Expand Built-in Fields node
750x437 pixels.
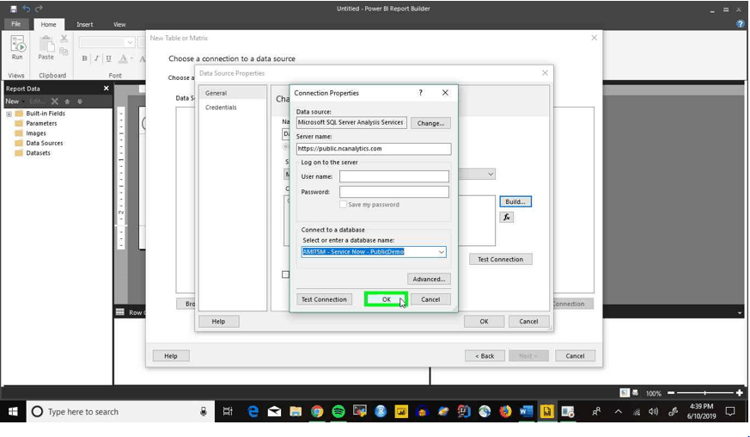[x=9, y=114]
